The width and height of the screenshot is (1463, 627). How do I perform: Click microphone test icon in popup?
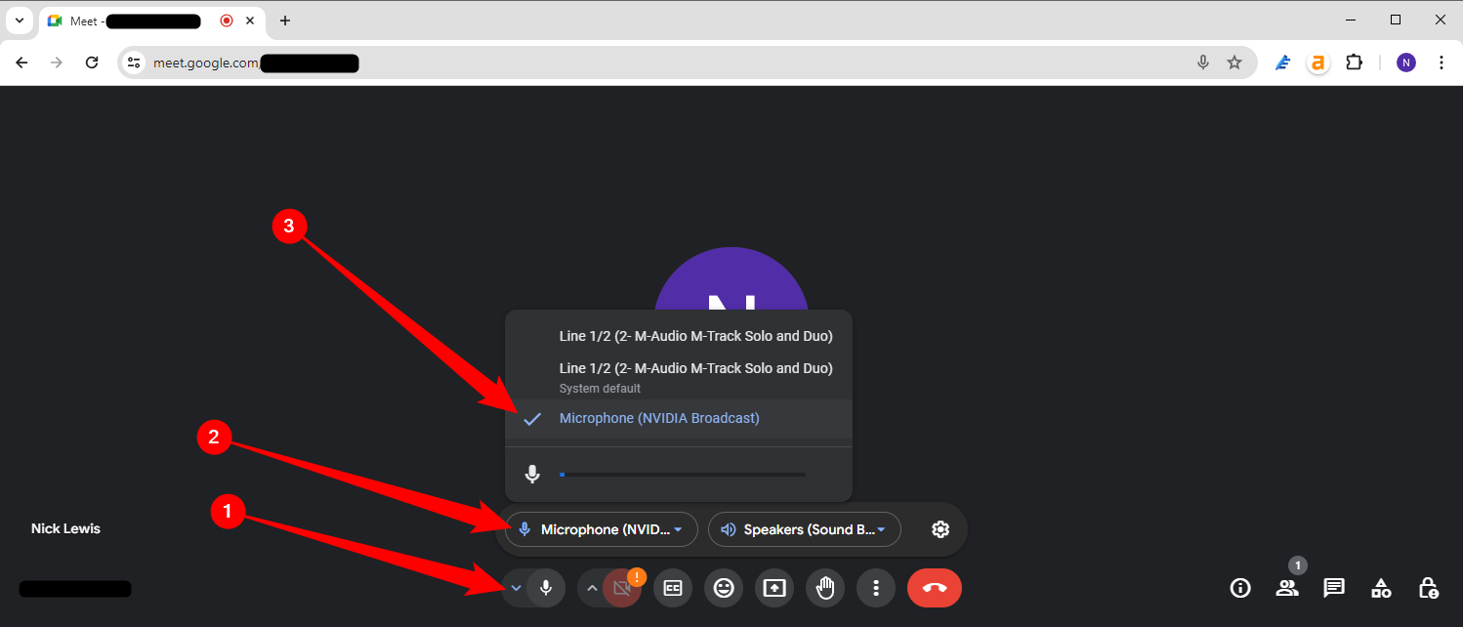[x=532, y=475]
